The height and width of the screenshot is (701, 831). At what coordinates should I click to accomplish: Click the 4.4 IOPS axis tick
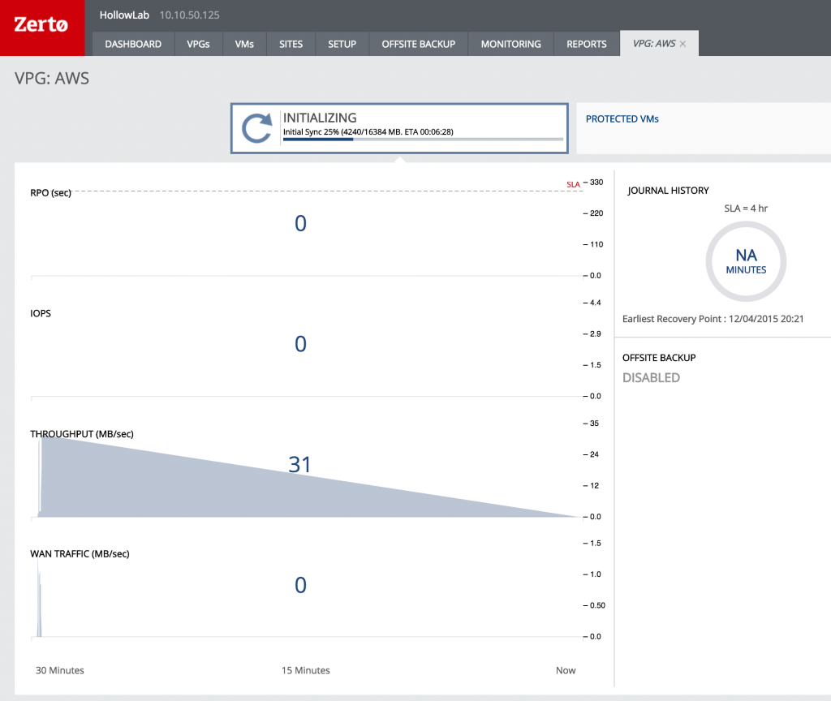tap(595, 303)
